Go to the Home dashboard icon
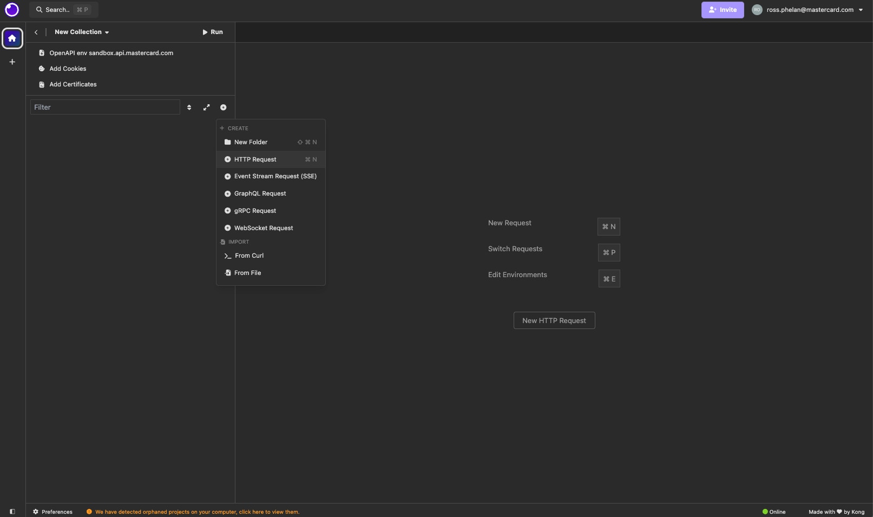Image resolution: width=873 pixels, height=517 pixels. tap(12, 38)
